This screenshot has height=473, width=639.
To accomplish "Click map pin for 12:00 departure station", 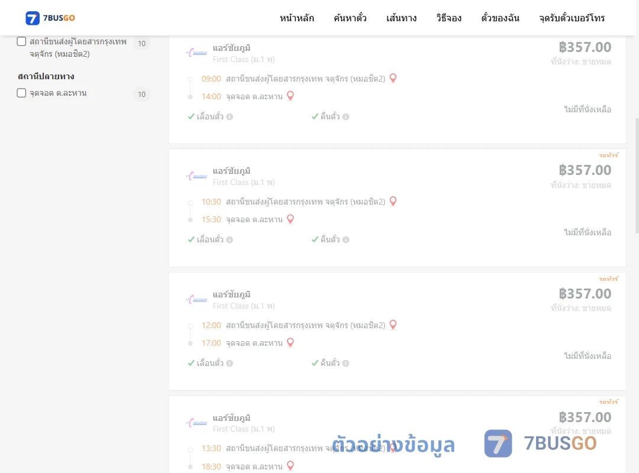I will coord(393,324).
